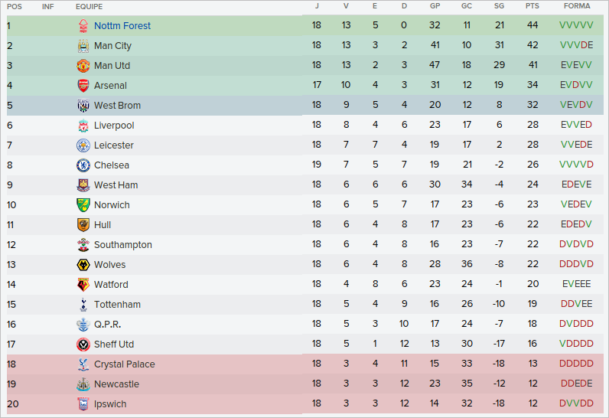Click the Arsenal club crest icon
609x418 pixels.
pos(83,86)
